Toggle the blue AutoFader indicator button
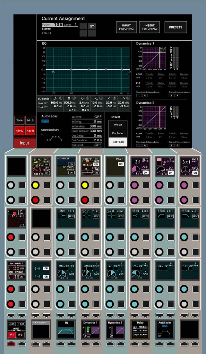Viewport: 206px width, 354px height. (x=45, y=121)
